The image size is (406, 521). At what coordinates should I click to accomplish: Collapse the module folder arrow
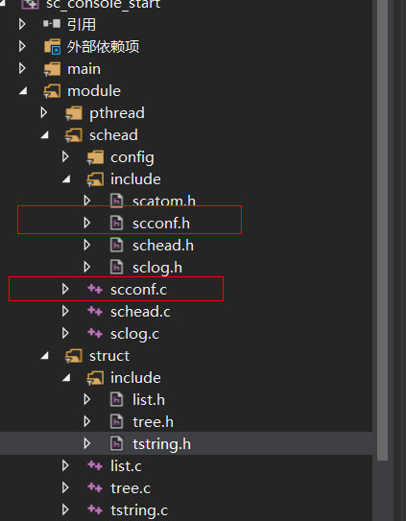[x=23, y=91]
